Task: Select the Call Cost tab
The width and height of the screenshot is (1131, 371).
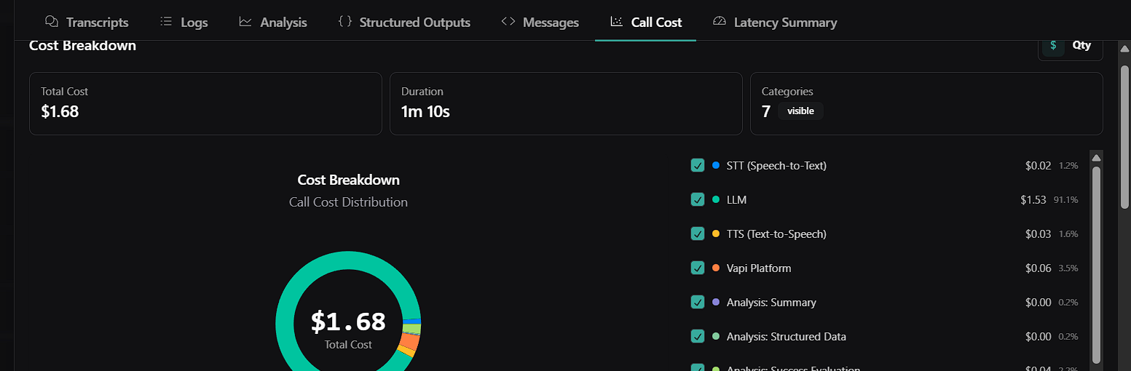Action: click(646, 22)
